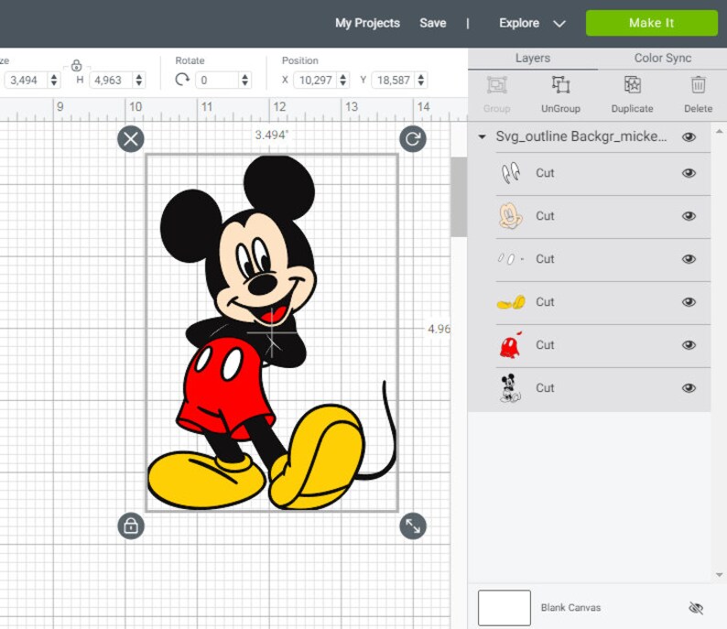727x629 pixels.
Task: Click the height stepper arrows
Action: [x=138, y=81]
